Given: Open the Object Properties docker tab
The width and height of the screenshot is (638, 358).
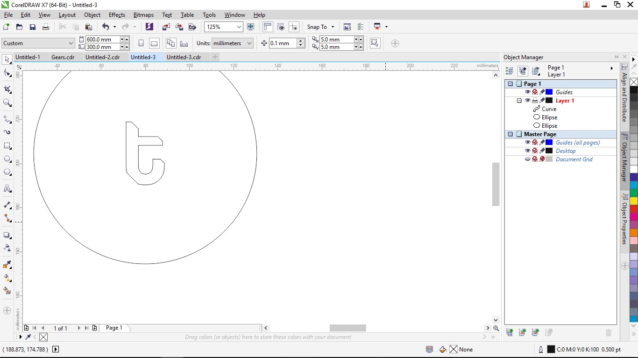Looking at the screenshot, I should (624, 223).
